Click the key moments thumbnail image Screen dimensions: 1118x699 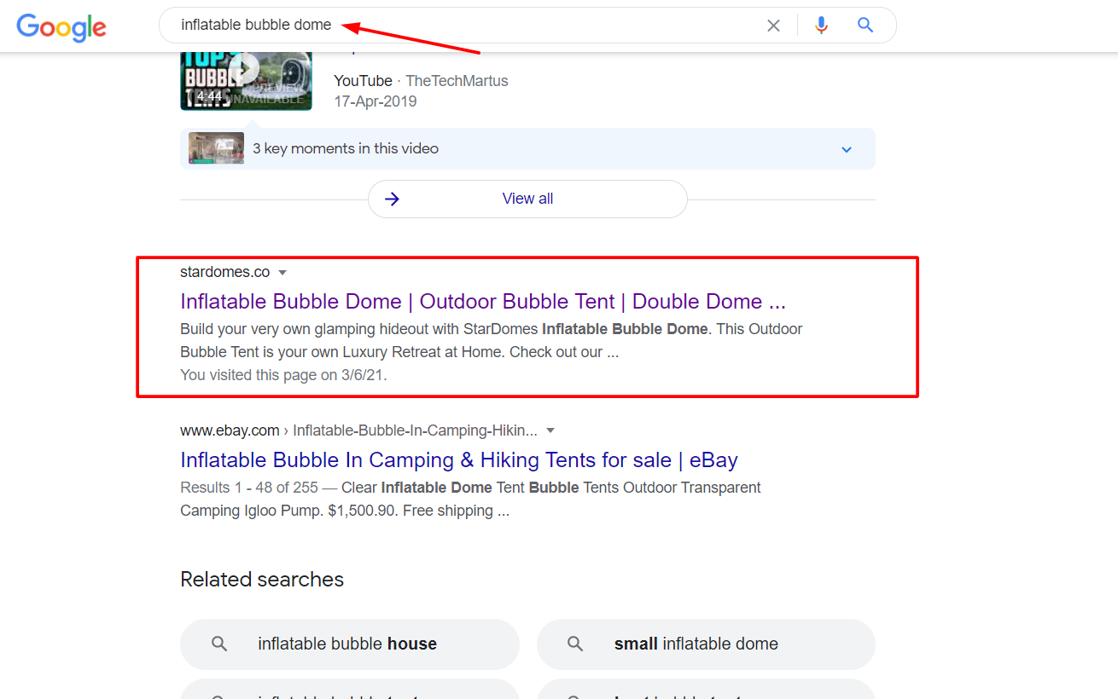point(216,148)
